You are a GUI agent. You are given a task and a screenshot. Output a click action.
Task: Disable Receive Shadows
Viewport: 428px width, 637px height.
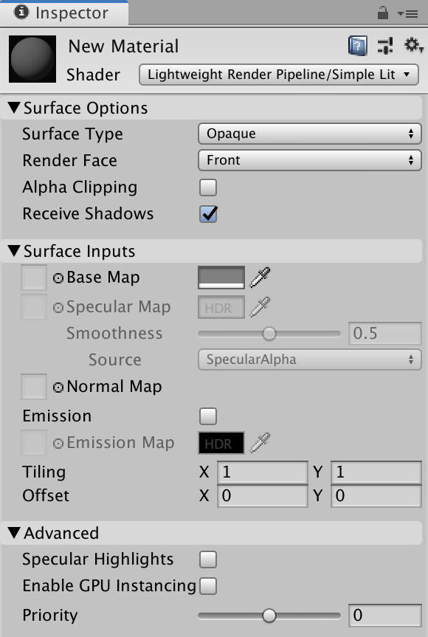pyautogui.click(x=207, y=214)
